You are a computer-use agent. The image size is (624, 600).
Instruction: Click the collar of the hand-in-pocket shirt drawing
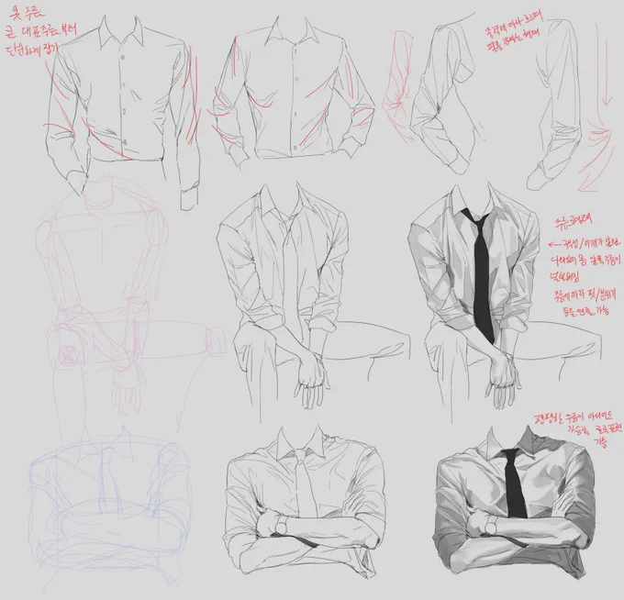click(121, 33)
